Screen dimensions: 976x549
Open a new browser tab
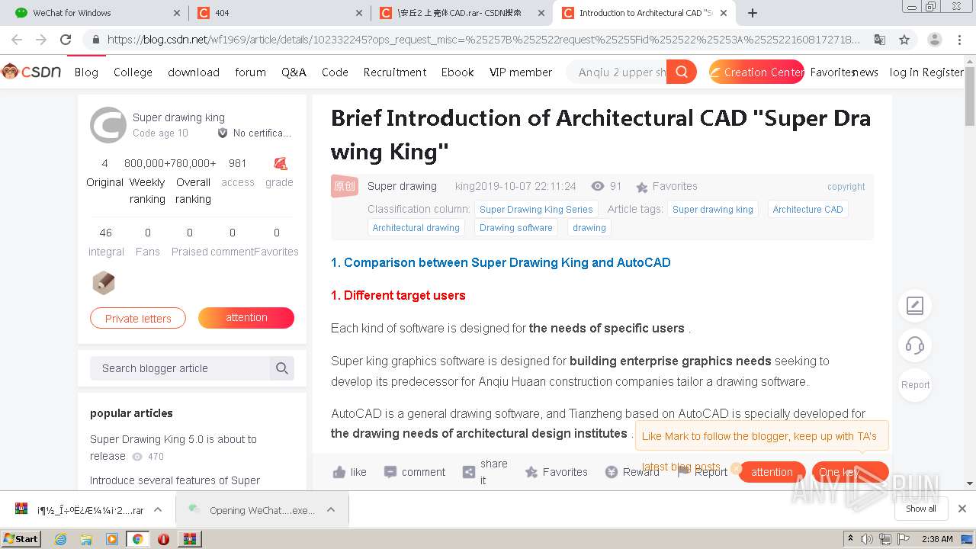click(x=753, y=13)
